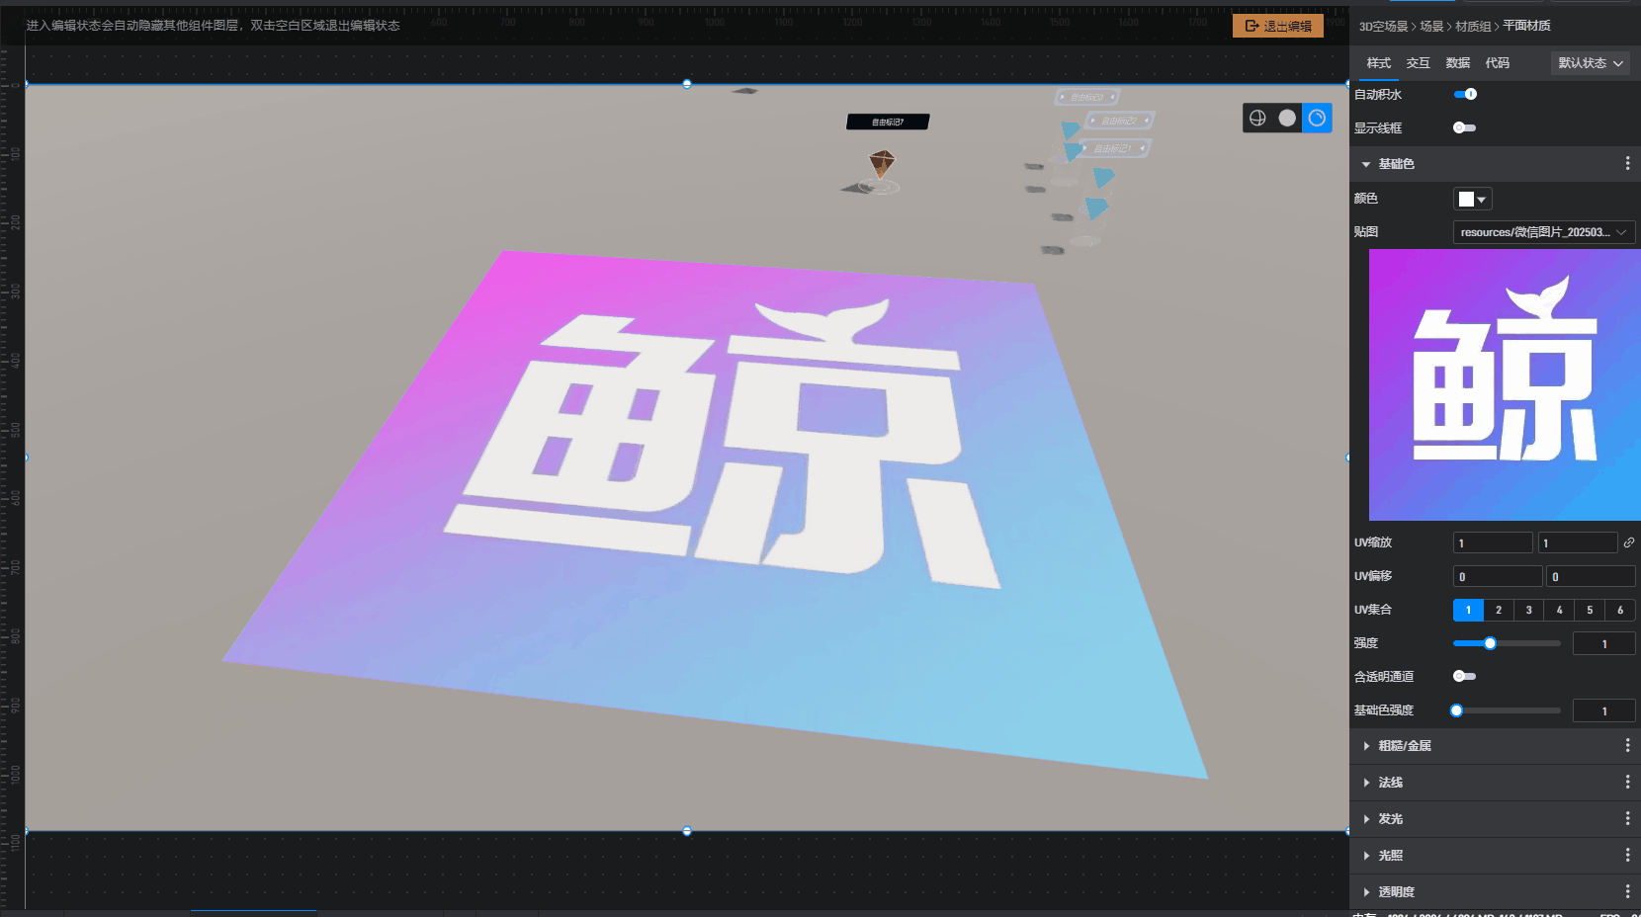1641x917 pixels.
Task: Click the second UV偏移 input field
Action: pyautogui.click(x=1591, y=576)
